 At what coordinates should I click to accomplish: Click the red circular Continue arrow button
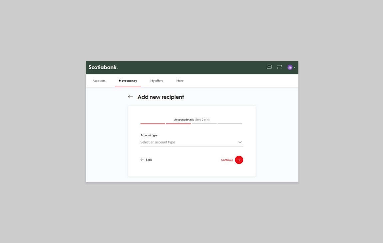click(x=239, y=160)
